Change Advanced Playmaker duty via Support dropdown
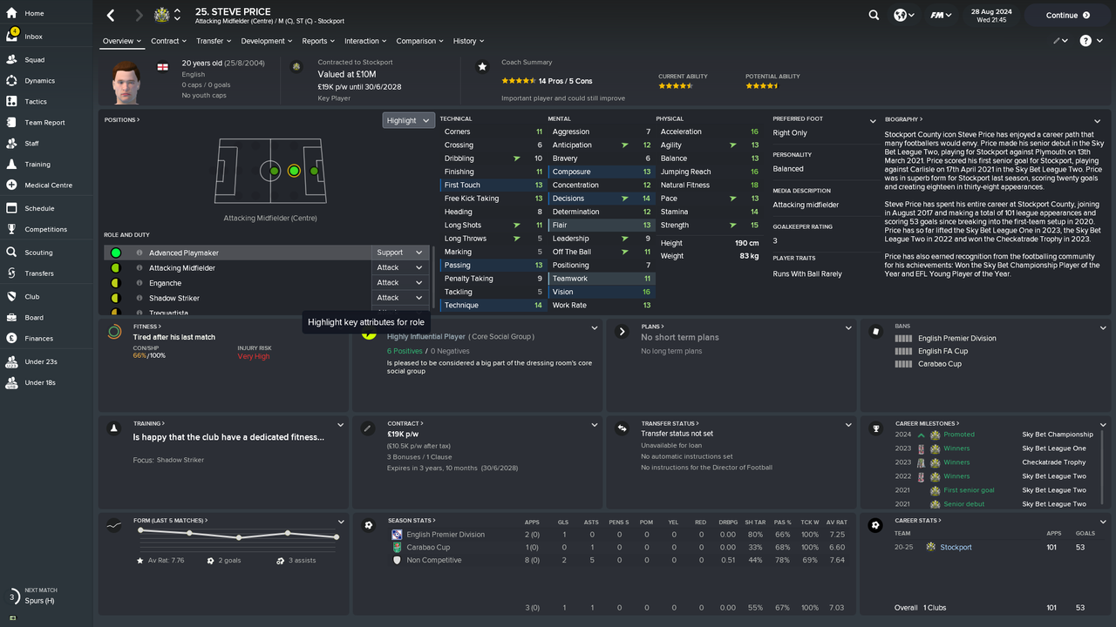 [x=399, y=252]
